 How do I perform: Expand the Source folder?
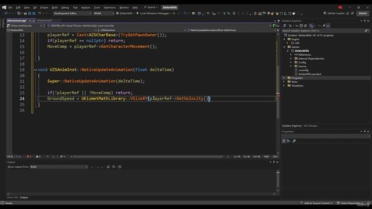pos(291,66)
